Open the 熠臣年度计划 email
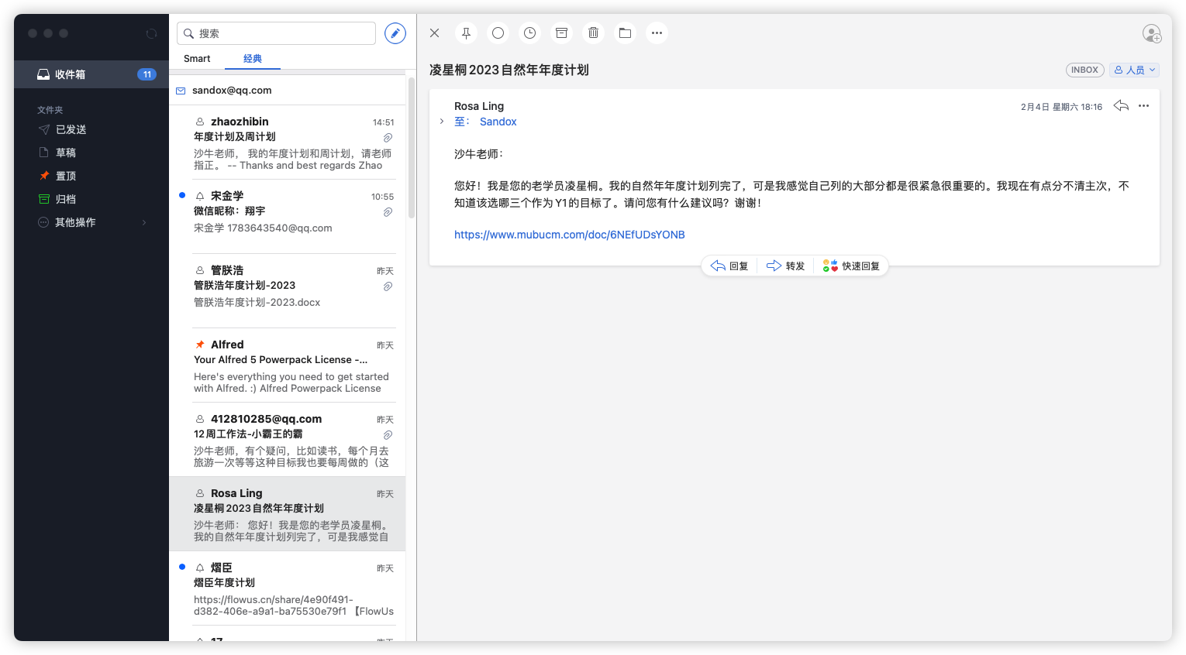1186x655 pixels. (287, 588)
